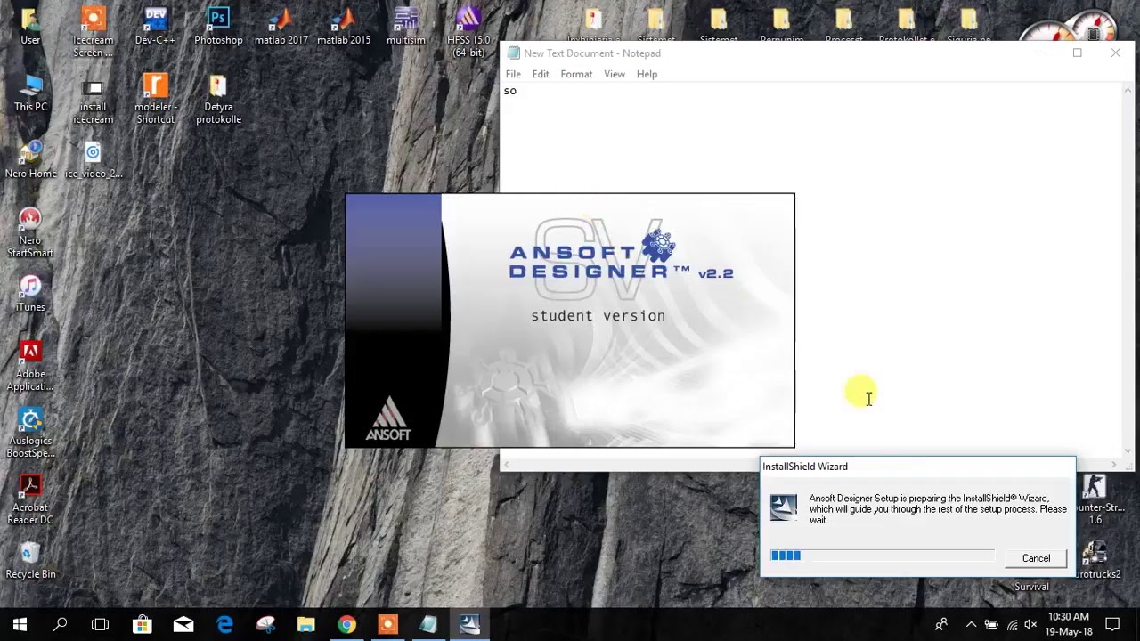Select the iTunes desktop icon
Viewport: 1140px width, 641px height.
pyautogui.click(x=30, y=294)
